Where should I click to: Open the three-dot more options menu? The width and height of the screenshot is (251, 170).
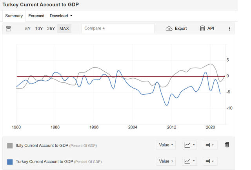pyautogui.click(x=229, y=29)
